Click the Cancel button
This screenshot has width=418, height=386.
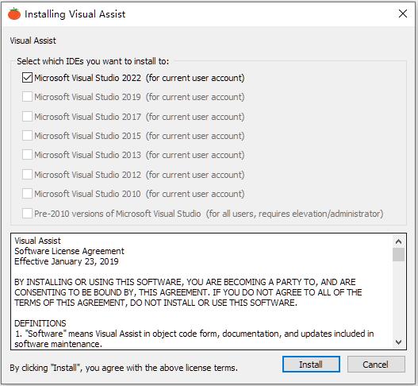click(376, 364)
